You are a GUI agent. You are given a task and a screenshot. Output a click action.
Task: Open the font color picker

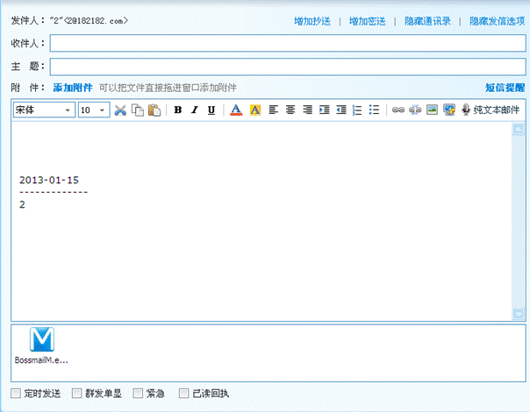click(x=235, y=110)
